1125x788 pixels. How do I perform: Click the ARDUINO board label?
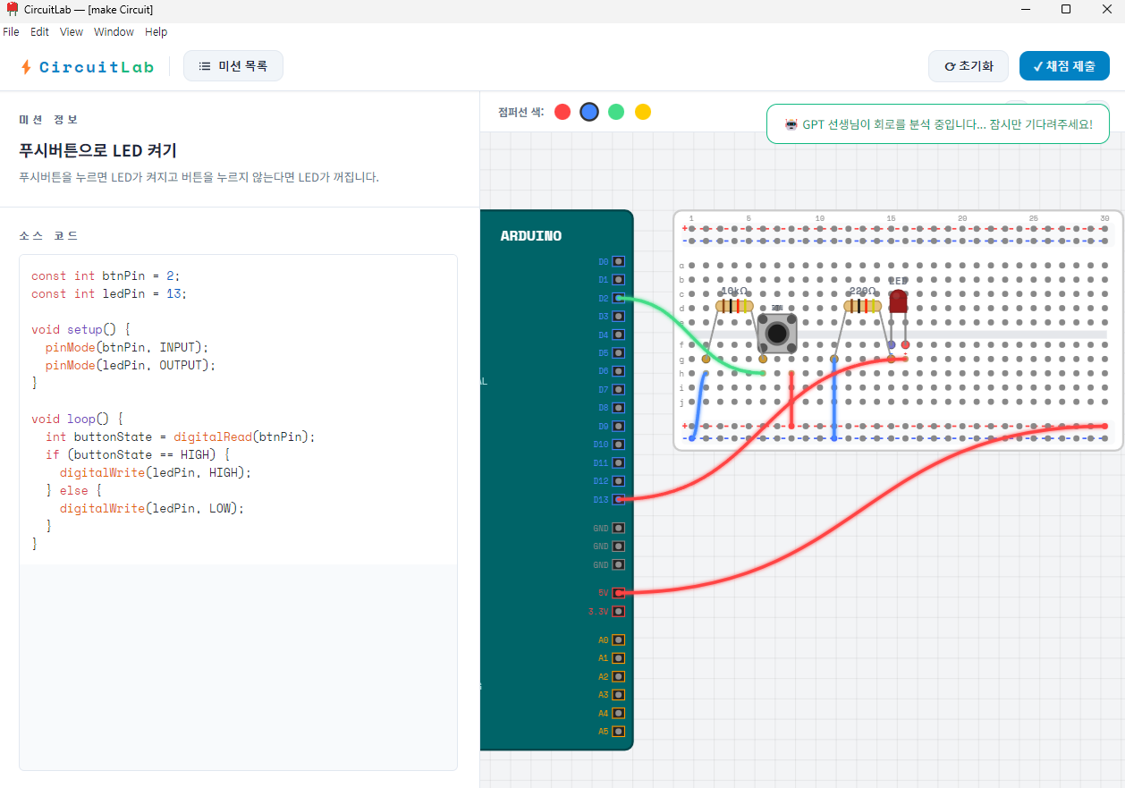point(531,236)
